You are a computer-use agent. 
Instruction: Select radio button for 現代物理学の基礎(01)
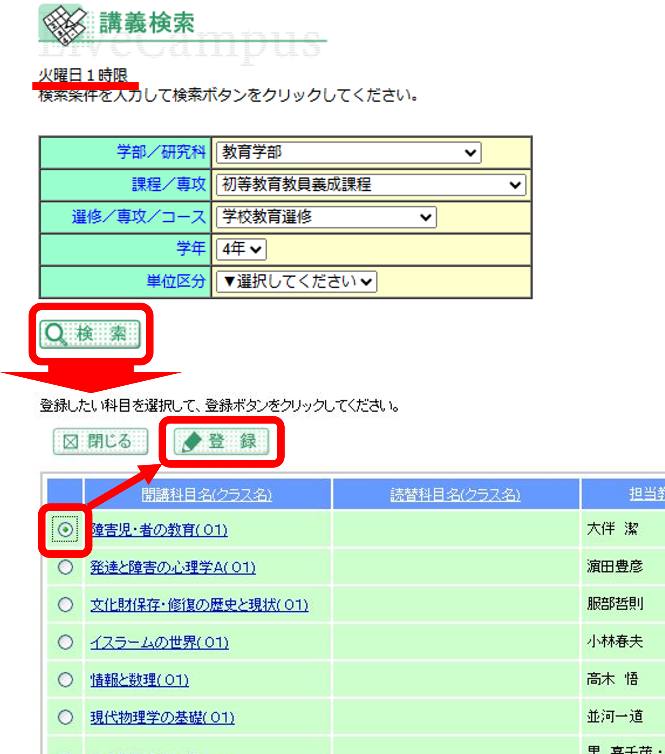65,717
